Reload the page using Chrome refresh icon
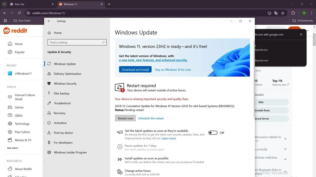This screenshot has width=316, height=177. coord(19,13)
